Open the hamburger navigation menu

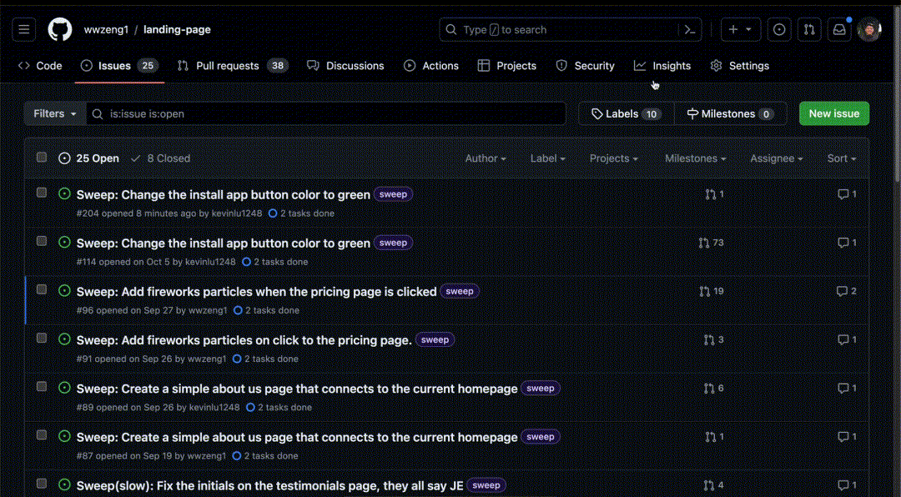coord(23,29)
